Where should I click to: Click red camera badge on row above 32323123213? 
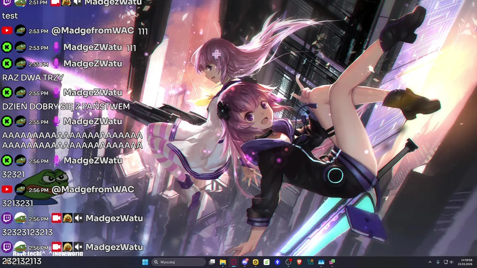coord(56,218)
